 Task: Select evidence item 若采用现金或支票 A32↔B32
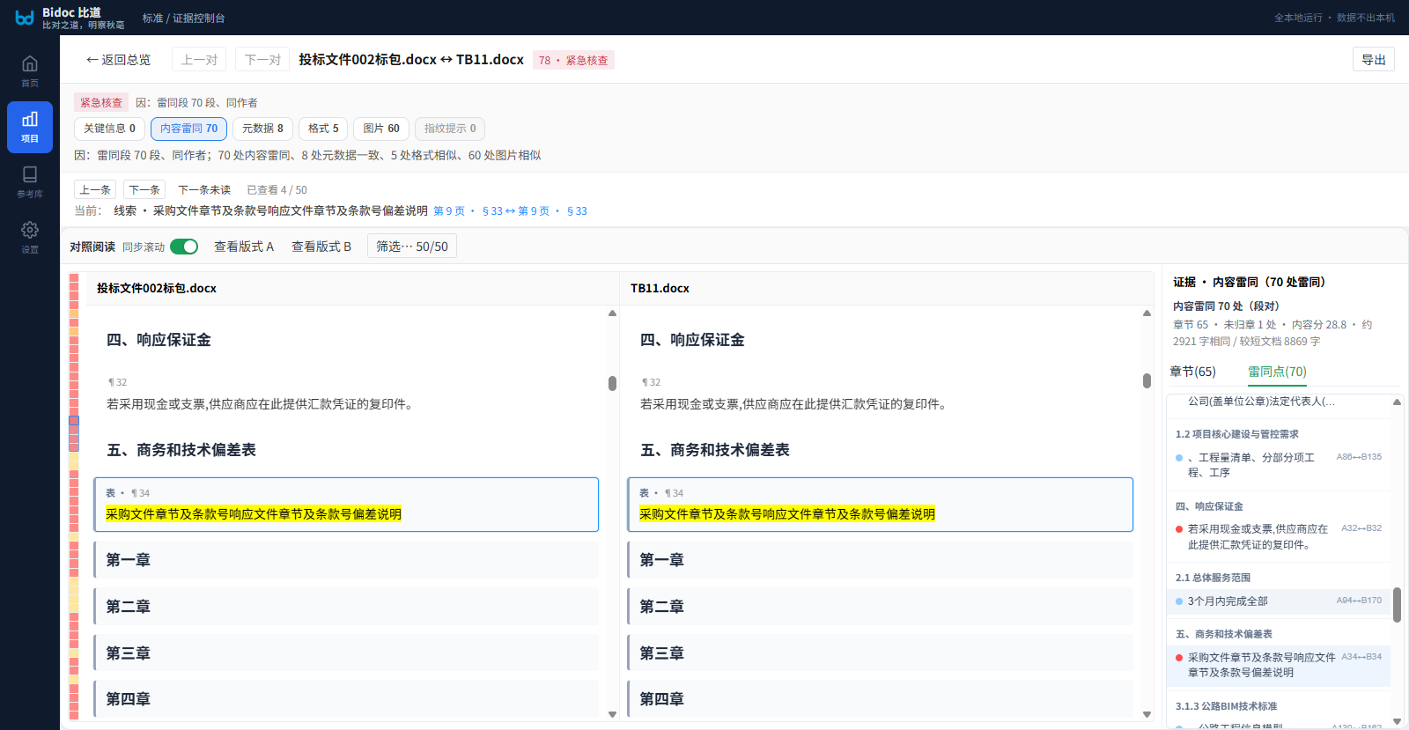pos(1279,536)
